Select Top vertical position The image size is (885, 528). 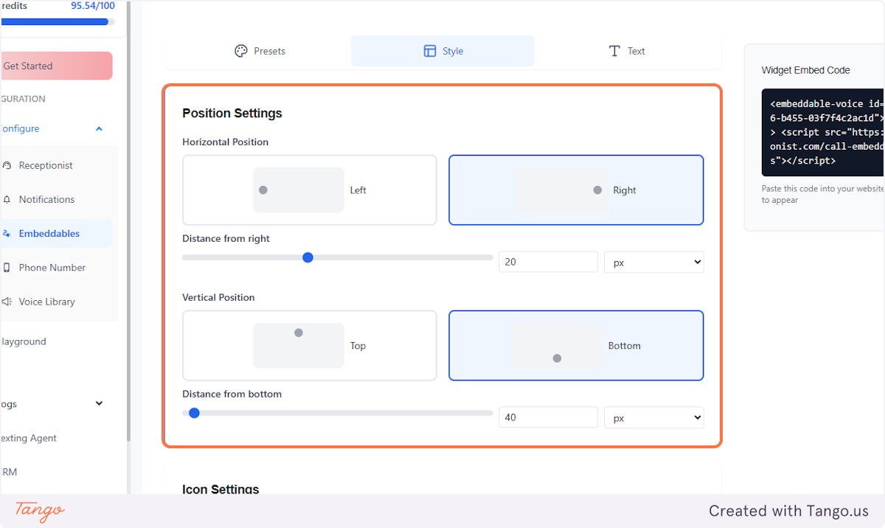[309, 345]
